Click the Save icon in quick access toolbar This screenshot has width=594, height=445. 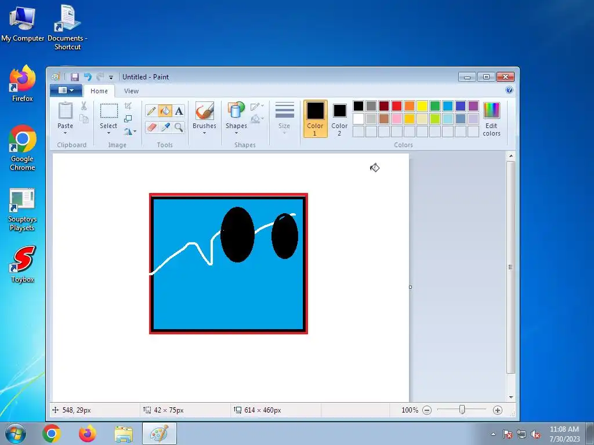tap(75, 77)
